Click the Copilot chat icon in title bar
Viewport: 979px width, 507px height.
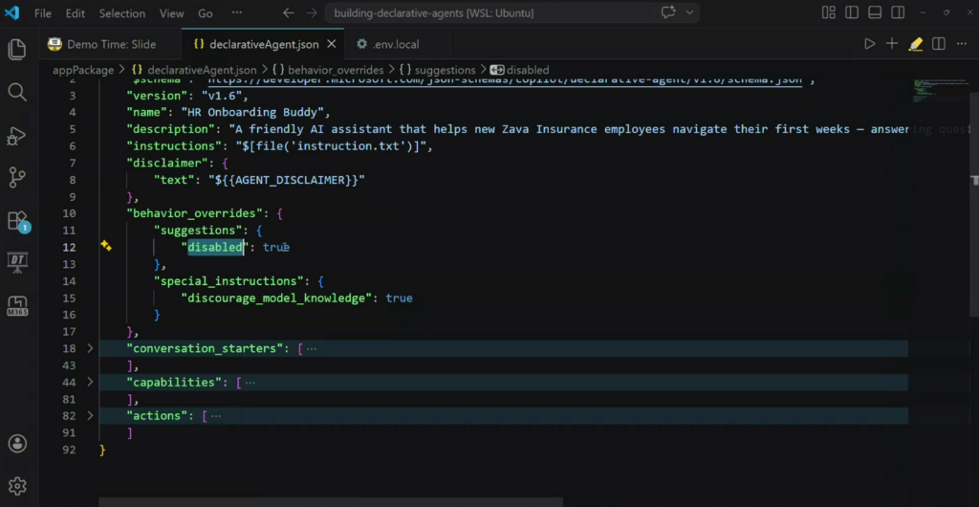point(668,13)
